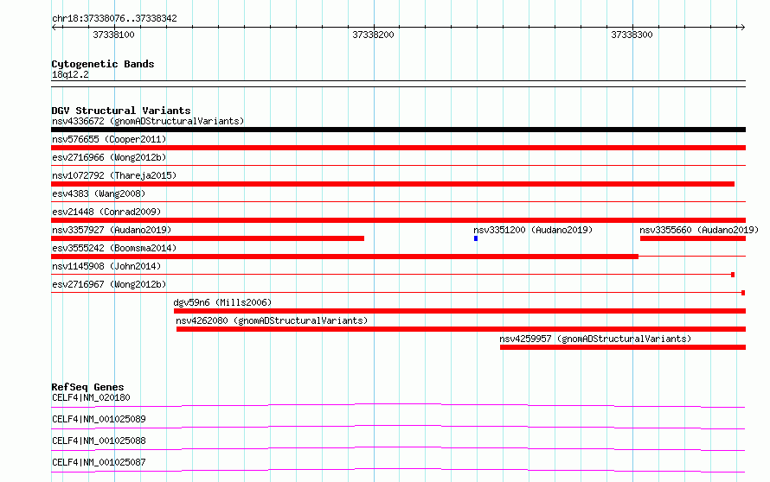Open nsv3355660 (Audano2019) variant label

(699, 230)
